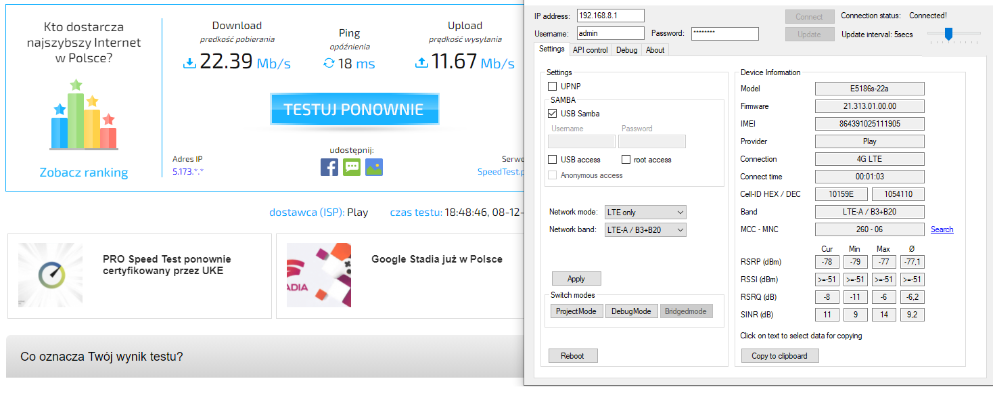Select the IMEI value 864391025111905
993x402 pixels.
pyautogui.click(x=869, y=124)
